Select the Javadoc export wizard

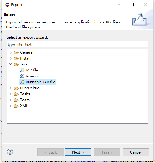32,76
